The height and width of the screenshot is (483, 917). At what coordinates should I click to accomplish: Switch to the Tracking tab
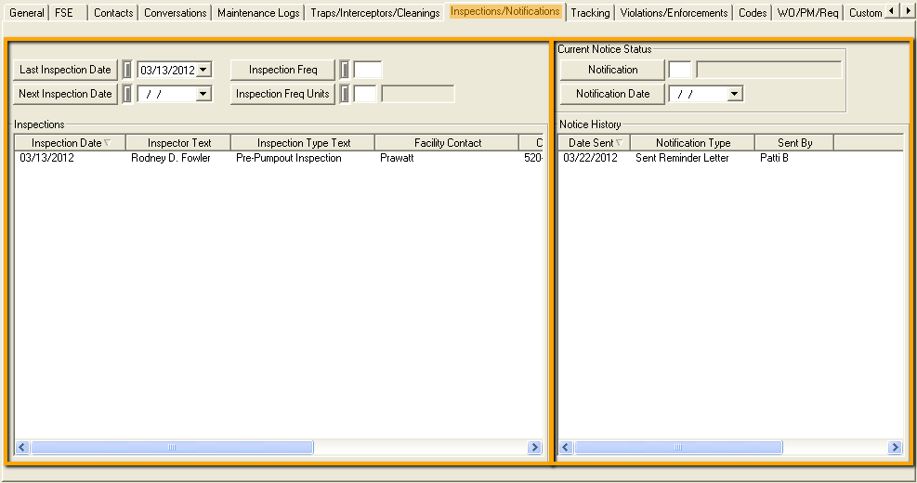[x=590, y=12]
